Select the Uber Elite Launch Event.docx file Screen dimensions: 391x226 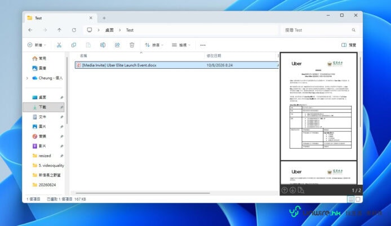point(119,65)
